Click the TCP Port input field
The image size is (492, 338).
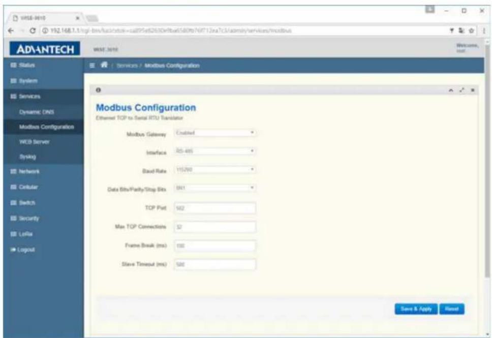point(215,208)
